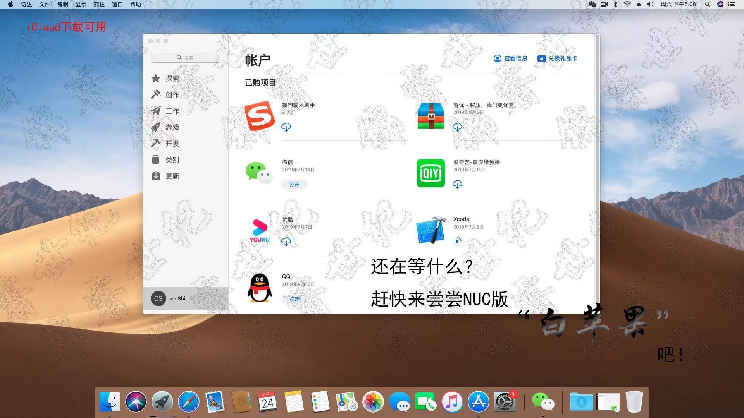Open volume menu bar icon
The height and width of the screenshot is (418, 744).
click(651, 4)
